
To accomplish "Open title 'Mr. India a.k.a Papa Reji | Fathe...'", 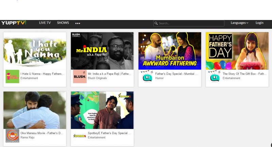I will click(109, 74).
